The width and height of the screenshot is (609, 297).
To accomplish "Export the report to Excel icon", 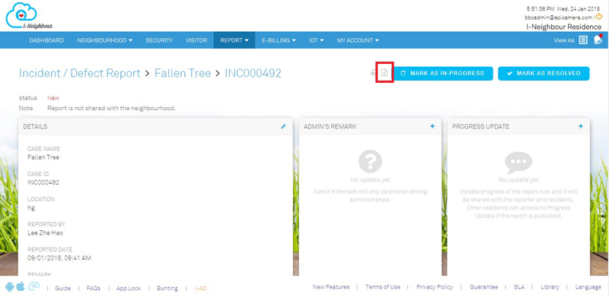I will [x=384, y=73].
